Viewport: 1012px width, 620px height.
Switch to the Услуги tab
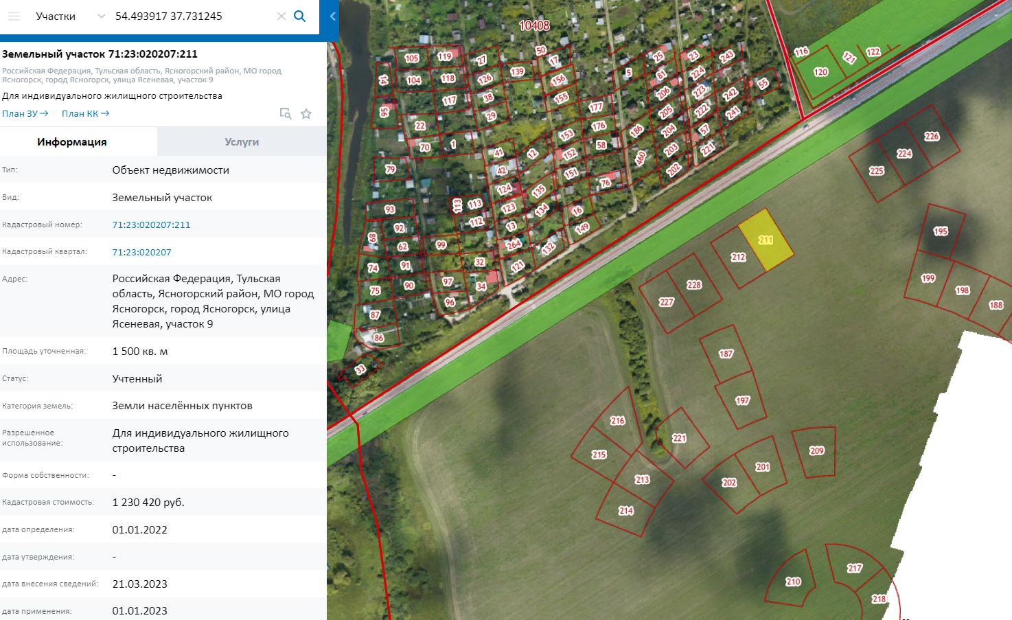242,142
